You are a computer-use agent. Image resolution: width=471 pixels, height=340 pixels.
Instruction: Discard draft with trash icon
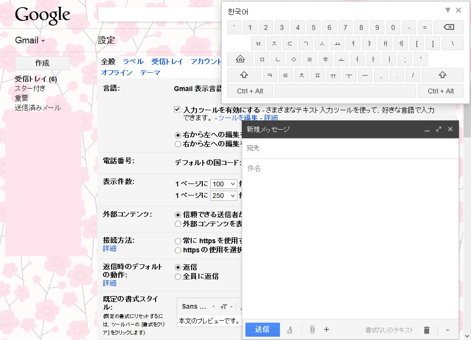pos(427,330)
